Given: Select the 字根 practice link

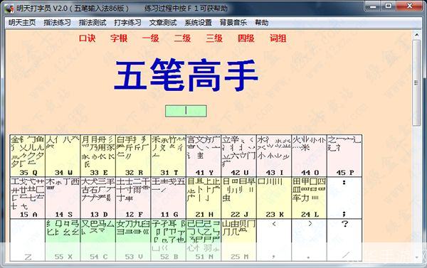Looking at the screenshot, I should pyautogui.click(x=119, y=38).
